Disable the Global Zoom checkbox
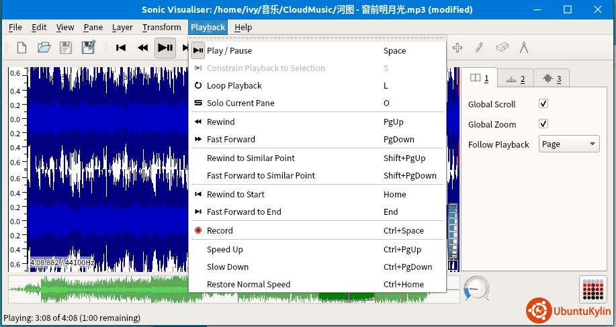Image resolution: width=616 pixels, height=327 pixels. click(x=543, y=124)
